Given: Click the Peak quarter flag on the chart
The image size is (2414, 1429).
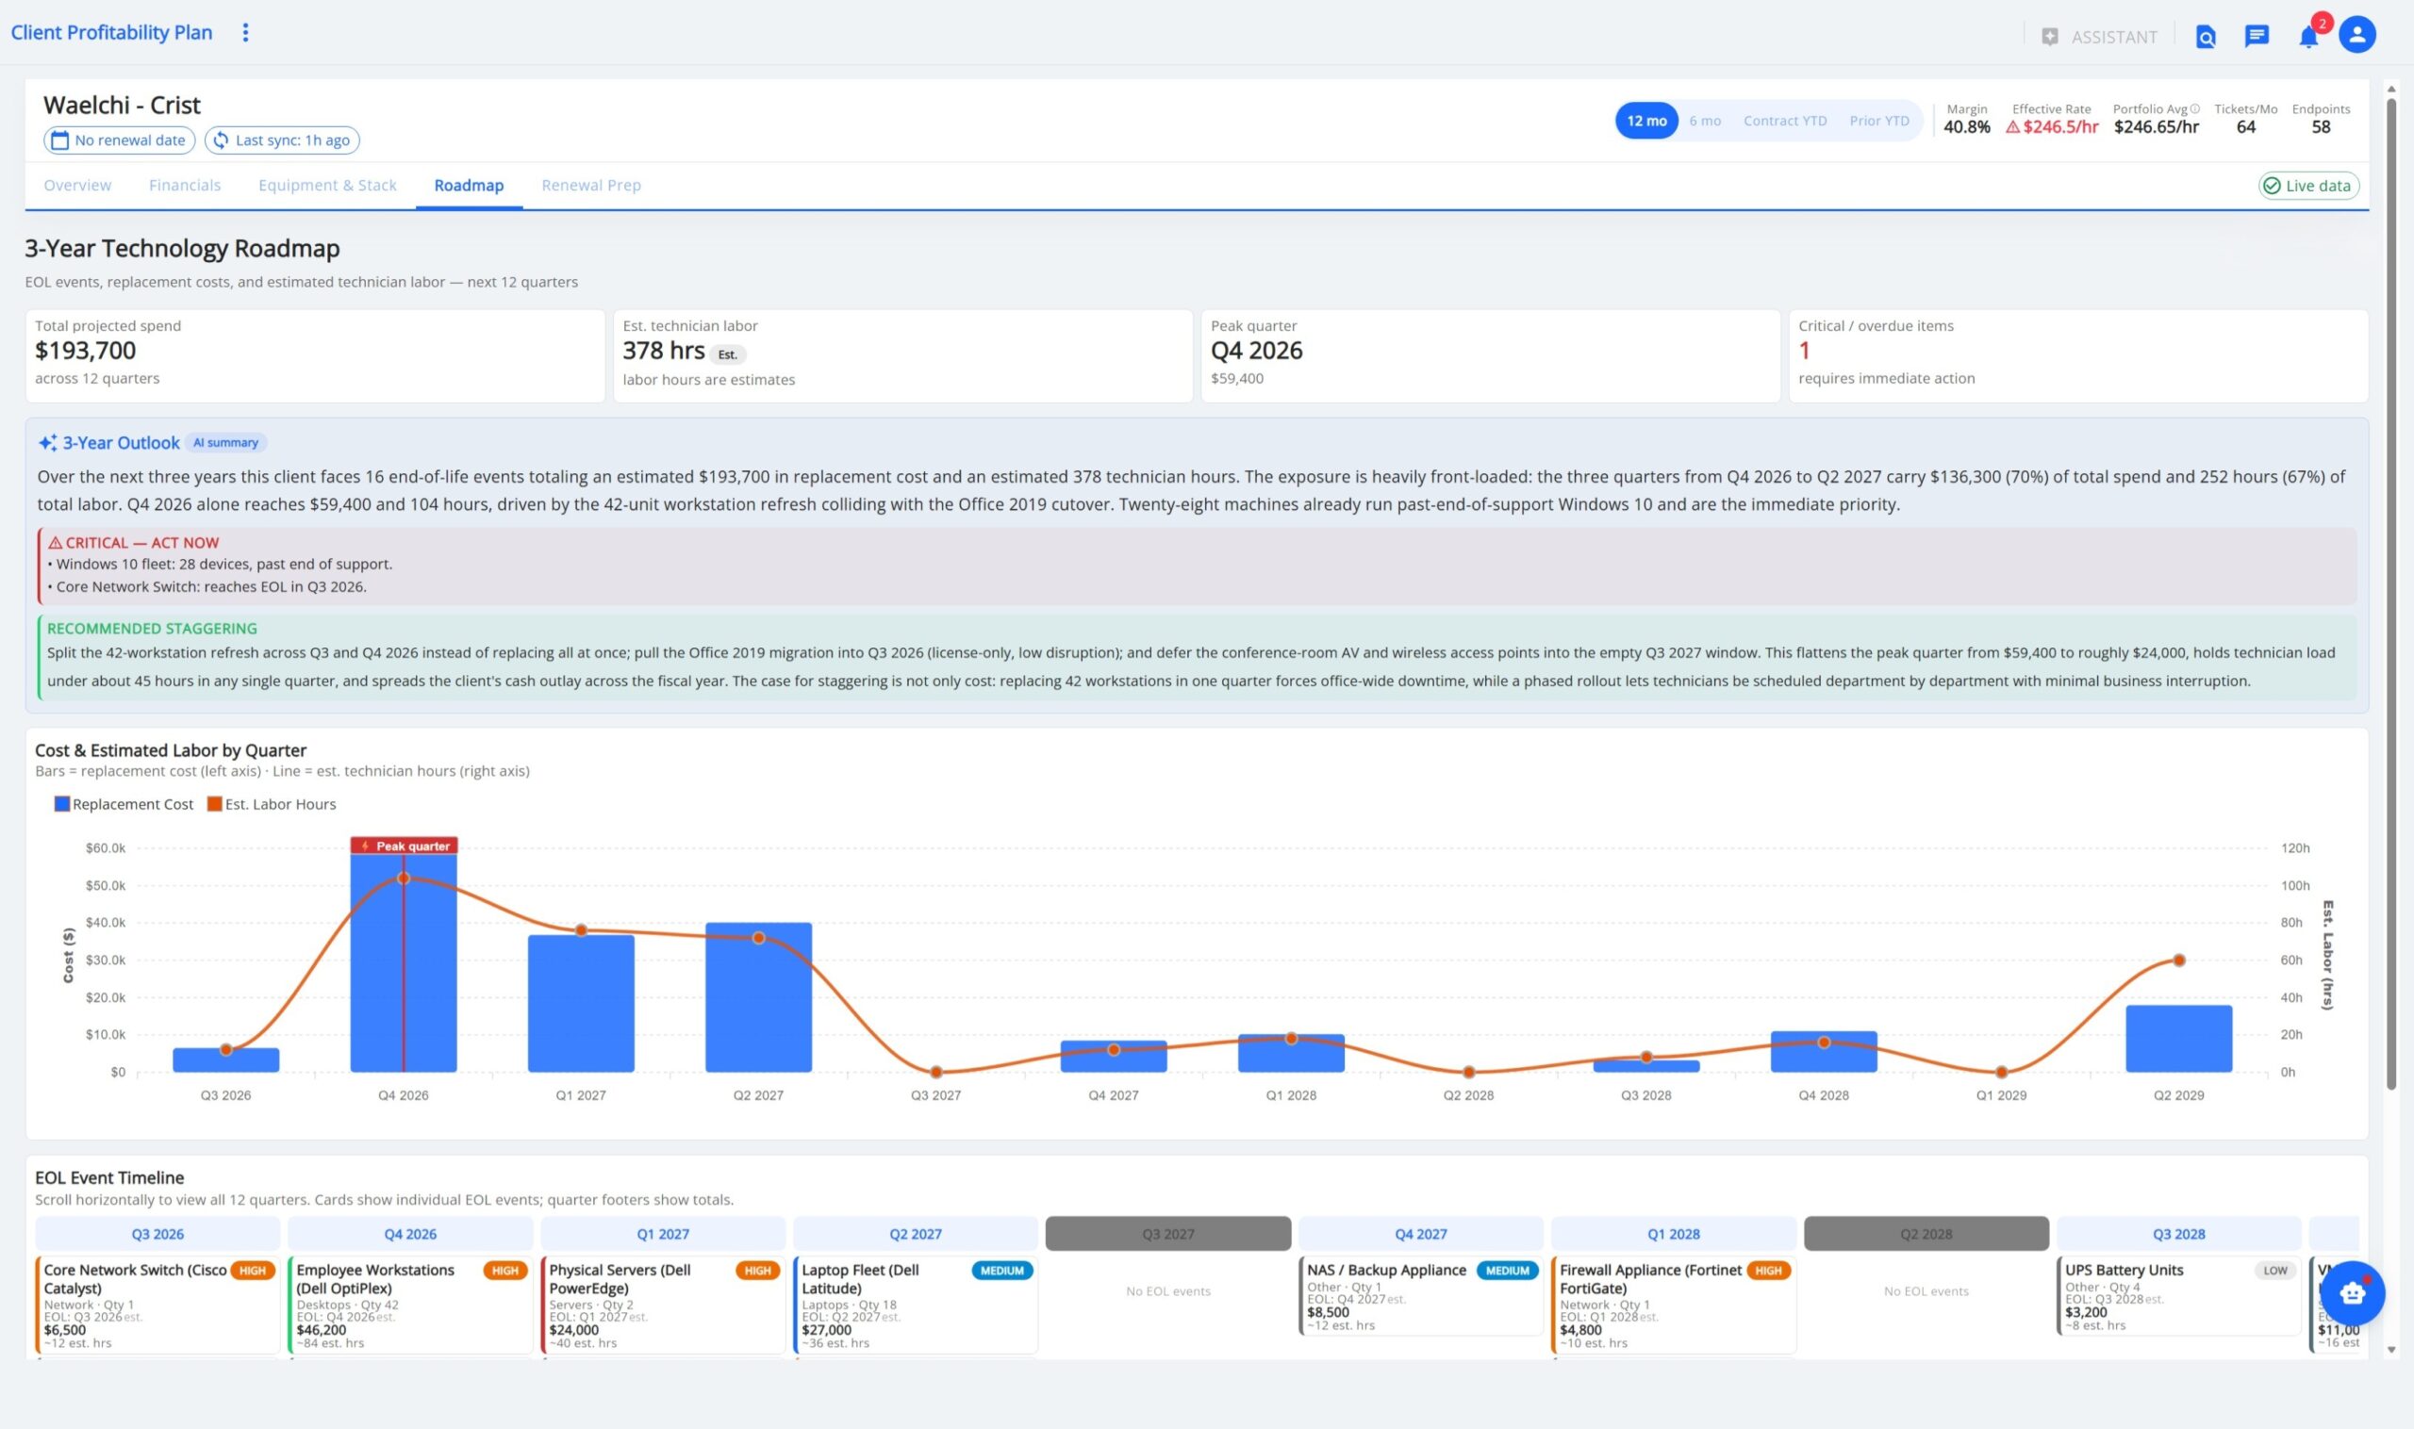Looking at the screenshot, I should click(404, 846).
